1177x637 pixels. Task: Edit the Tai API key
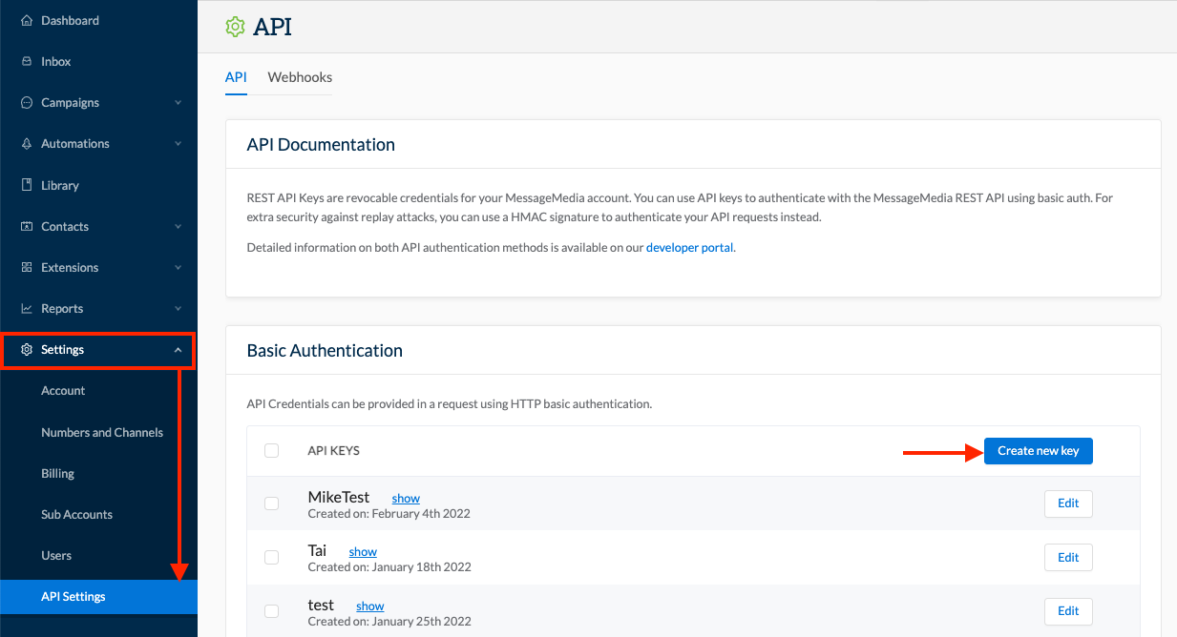1068,557
